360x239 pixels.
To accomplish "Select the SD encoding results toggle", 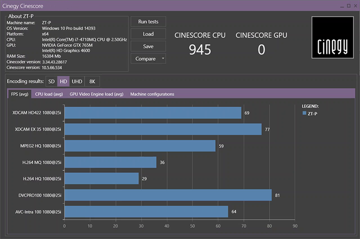I will tap(51, 81).
